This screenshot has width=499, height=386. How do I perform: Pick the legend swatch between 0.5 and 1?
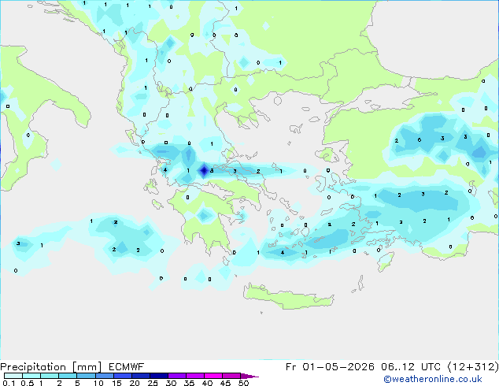tap(31, 376)
